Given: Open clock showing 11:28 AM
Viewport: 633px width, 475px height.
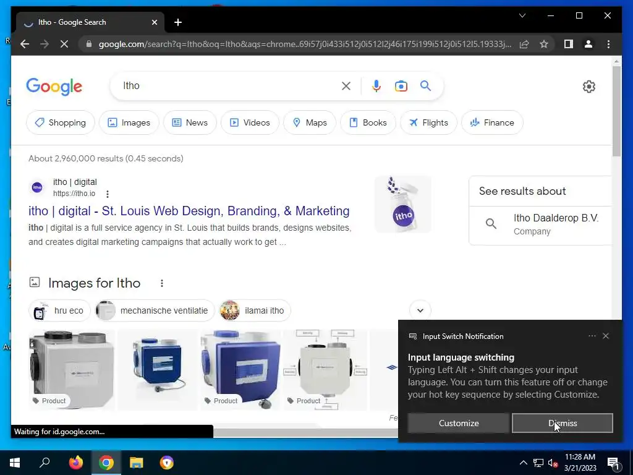Looking at the screenshot, I should click(x=580, y=463).
